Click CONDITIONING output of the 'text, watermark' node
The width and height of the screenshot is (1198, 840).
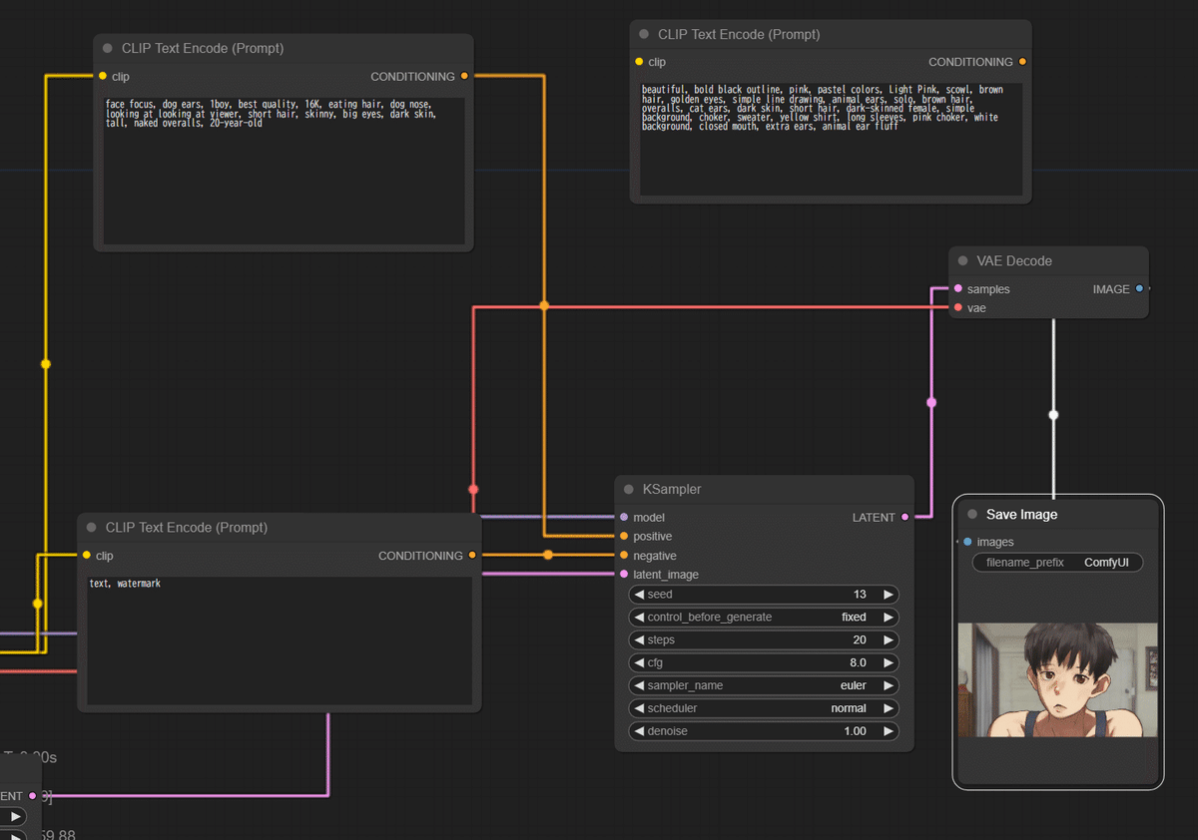coord(472,556)
